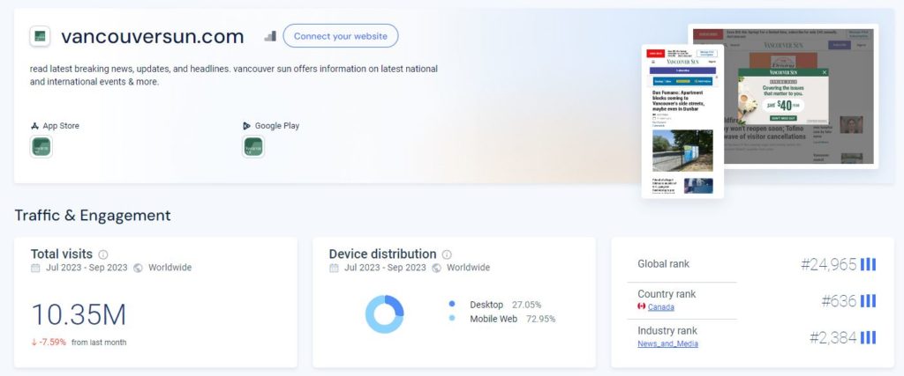Open the News_and_Media industry link
The image size is (904, 376).
pos(667,343)
